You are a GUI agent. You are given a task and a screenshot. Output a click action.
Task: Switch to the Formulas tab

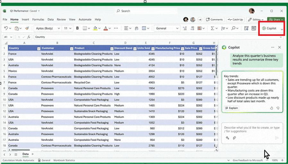pyautogui.click(x=38, y=20)
